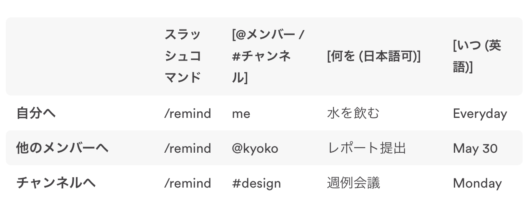Screen dimensions: 531x210
Task: Click the Monday cell
Action: click(477, 183)
